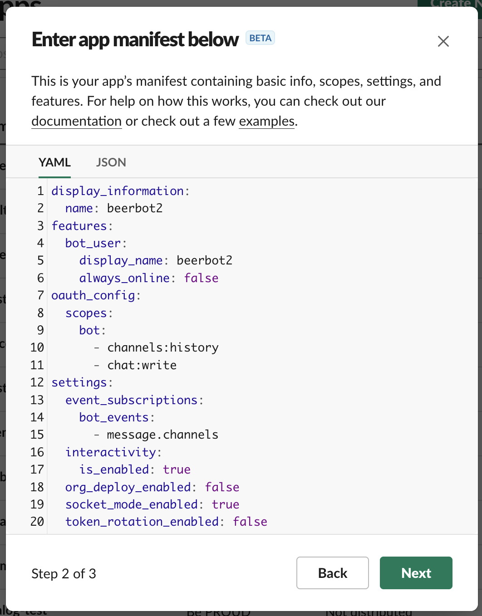Click the channels:history scope entry
The height and width of the screenshot is (616, 482).
[x=162, y=347]
